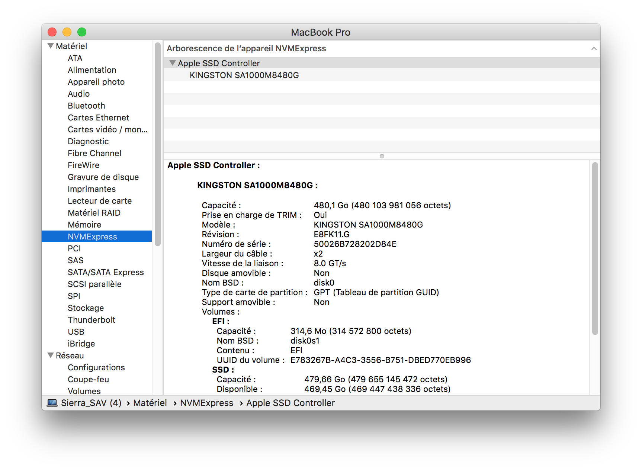This screenshot has height=470, width=642.
Task: Minimize the MacBook Pro window
Action: 67,32
